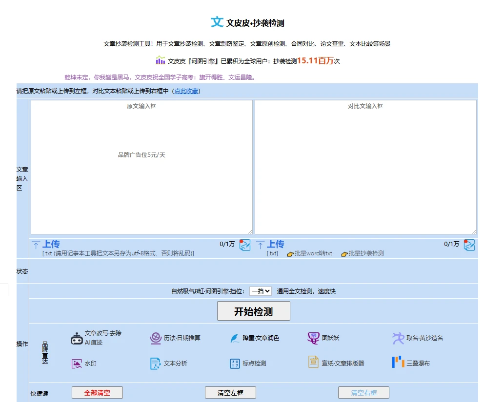Click the right 0/1万 character counter
This screenshot has height=402, width=484.
point(451,244)
